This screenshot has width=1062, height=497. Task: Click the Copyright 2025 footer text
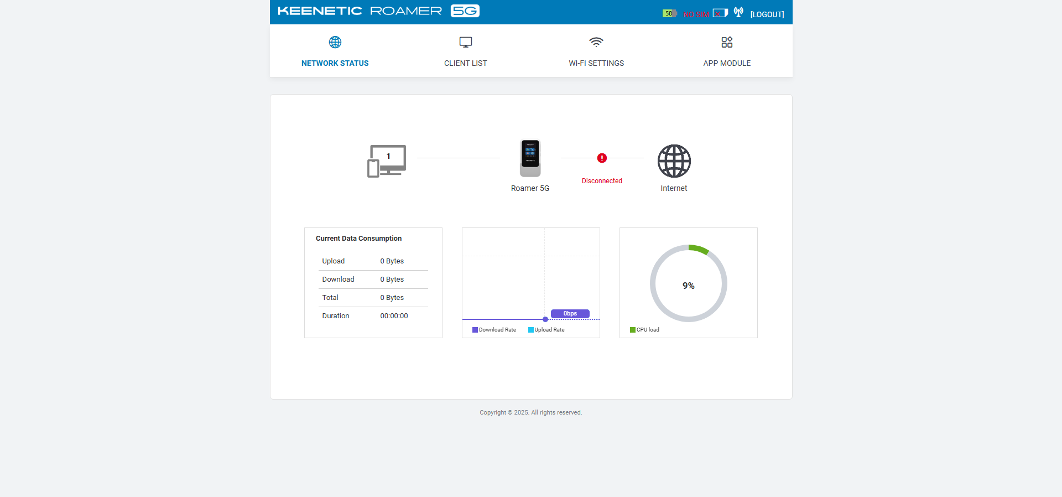[x=530, y=412]
